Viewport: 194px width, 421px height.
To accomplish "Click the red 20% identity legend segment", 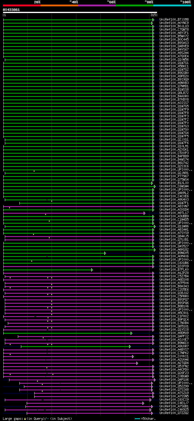I will pyautogui.click(x=22, y=5).
